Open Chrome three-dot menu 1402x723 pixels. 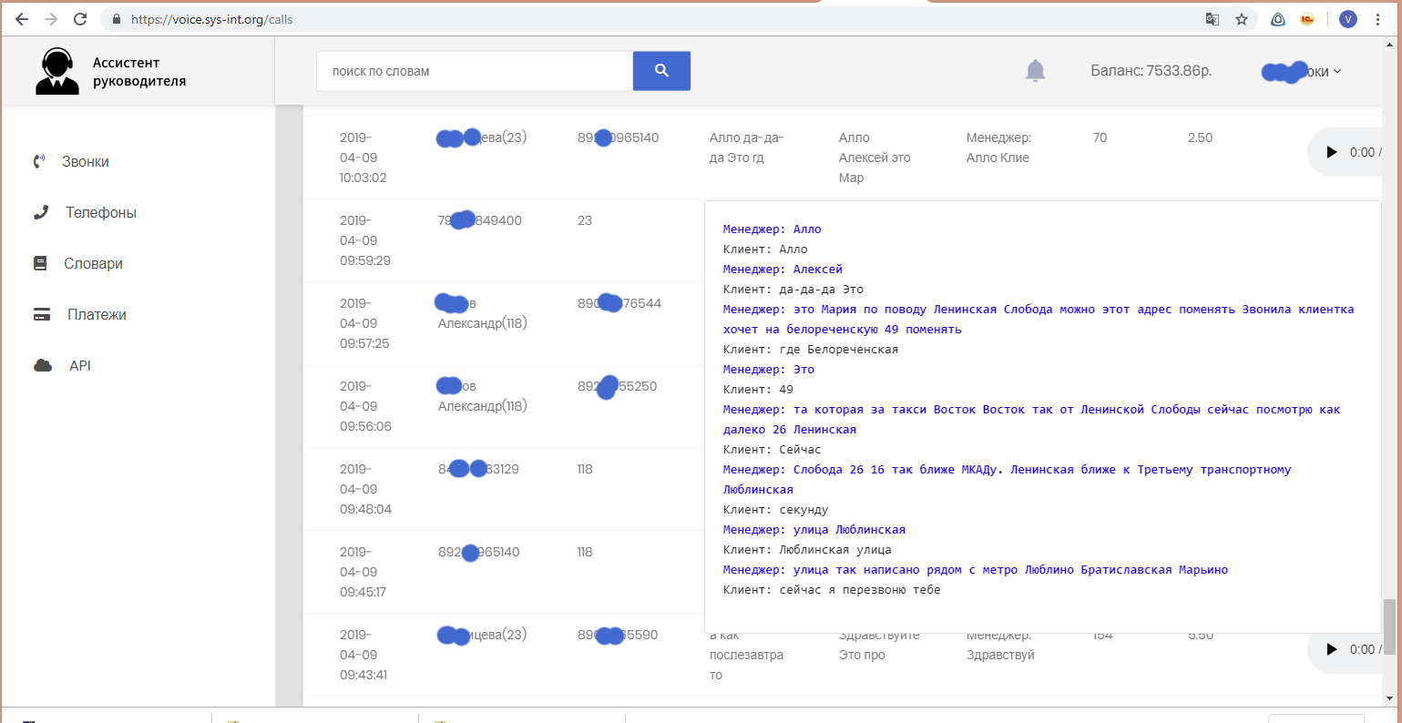(x=1377, y=19)
